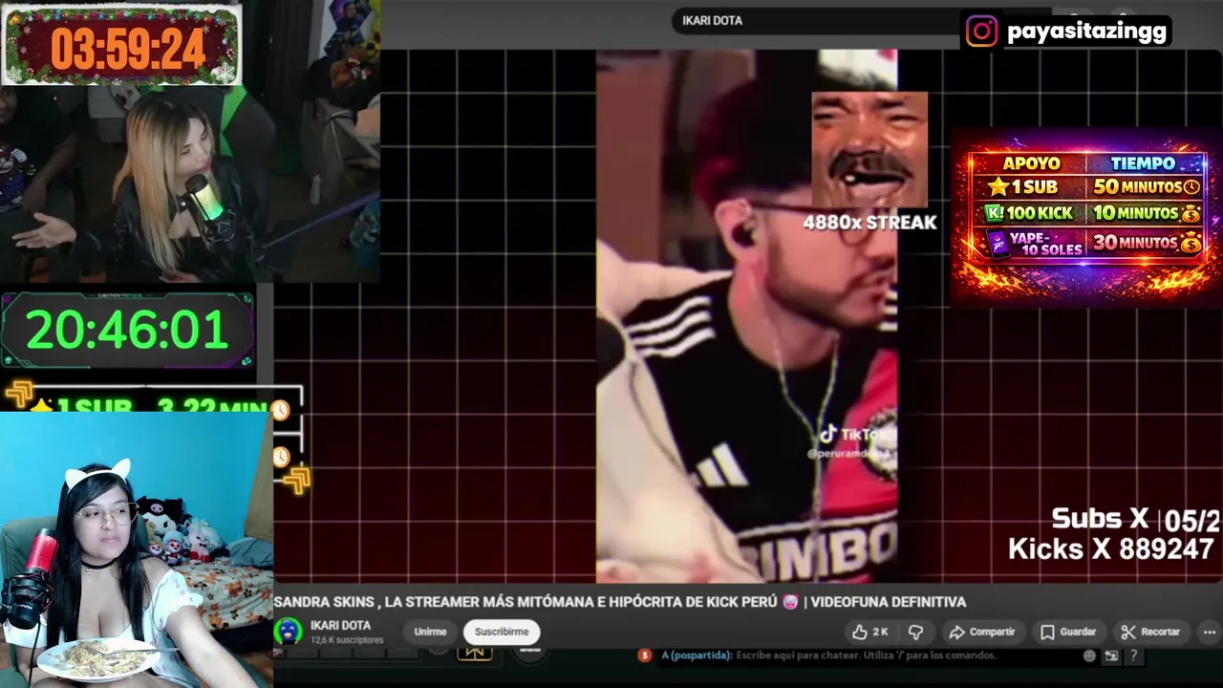Image resolution: width=1223 pixels, height=688 pixels.
Task: Click the chat commands icon beside emoji
Action: tap(1111, 656)
